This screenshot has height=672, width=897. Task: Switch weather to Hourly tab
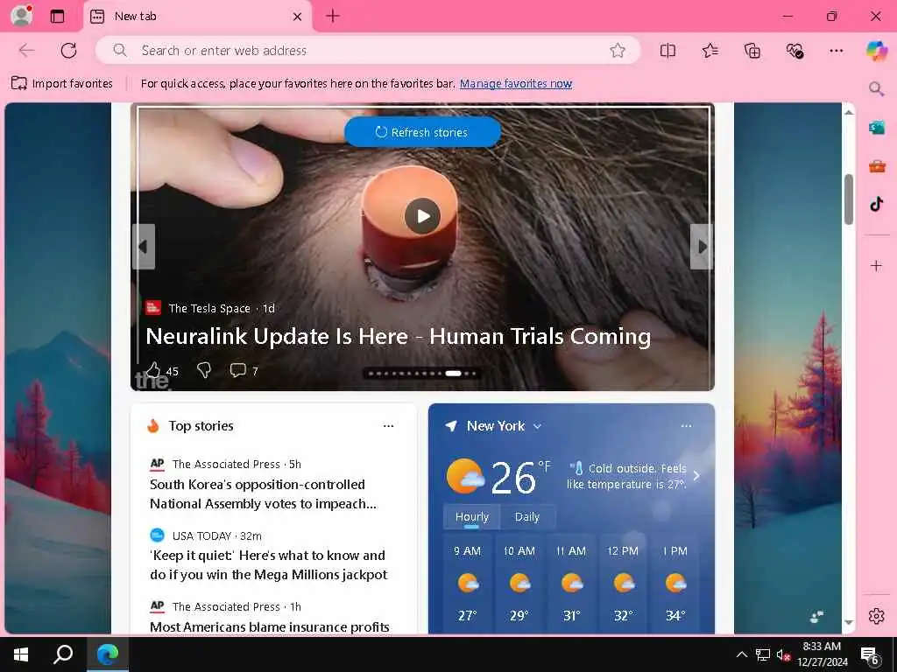click(x=472, y=516)
